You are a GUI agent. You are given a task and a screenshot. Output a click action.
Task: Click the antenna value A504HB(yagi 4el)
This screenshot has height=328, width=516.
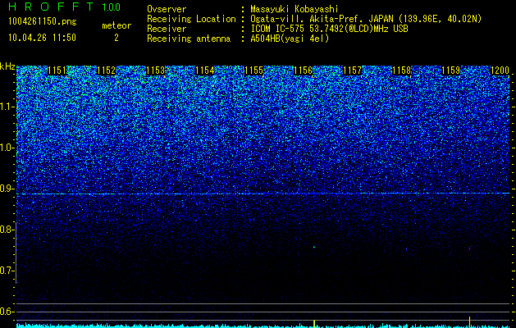tap(290, 39)
